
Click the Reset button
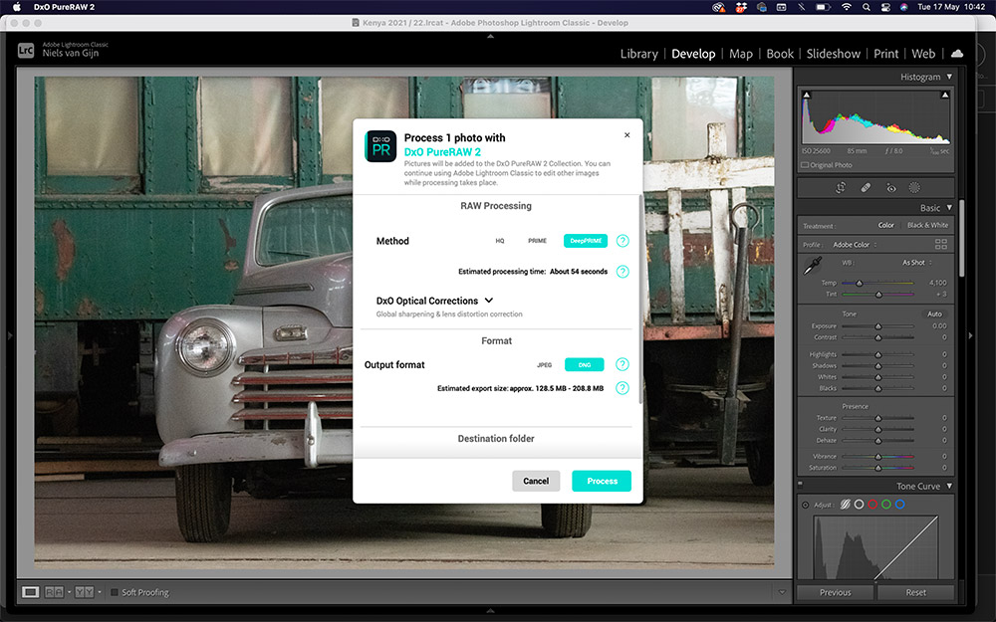pos(916,592)
